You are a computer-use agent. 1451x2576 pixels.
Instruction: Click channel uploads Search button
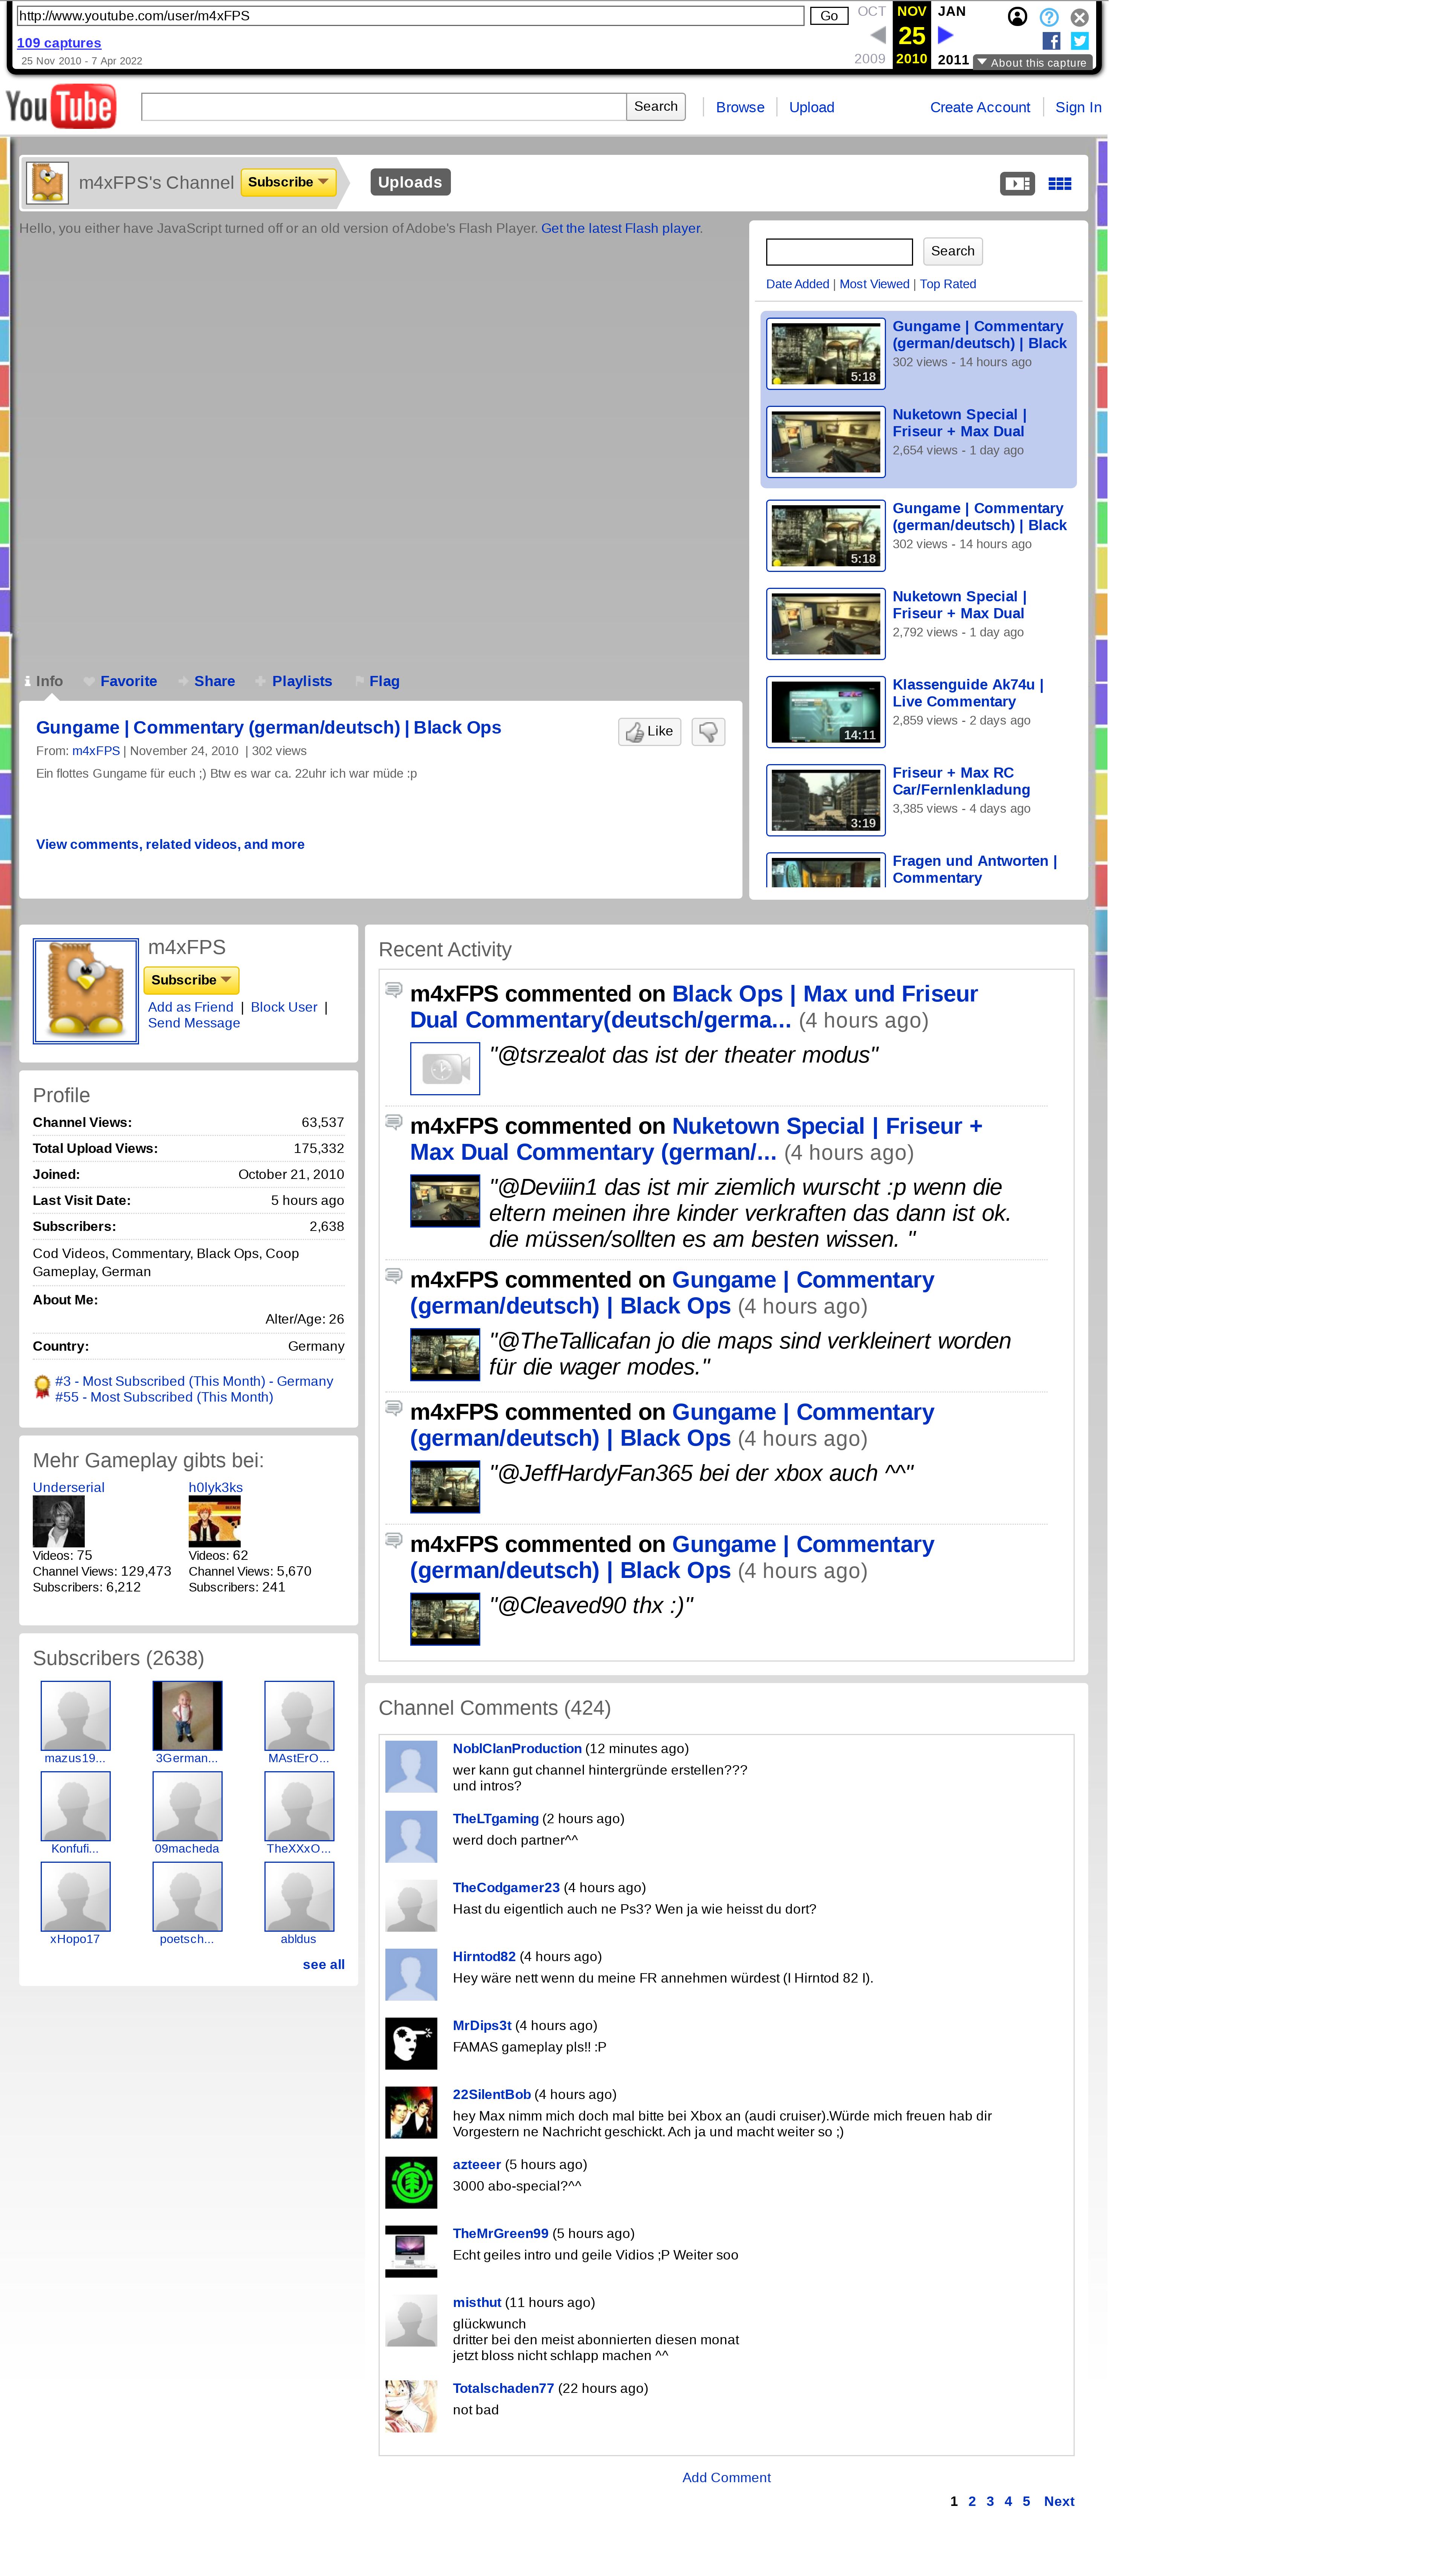coord(952,251)
